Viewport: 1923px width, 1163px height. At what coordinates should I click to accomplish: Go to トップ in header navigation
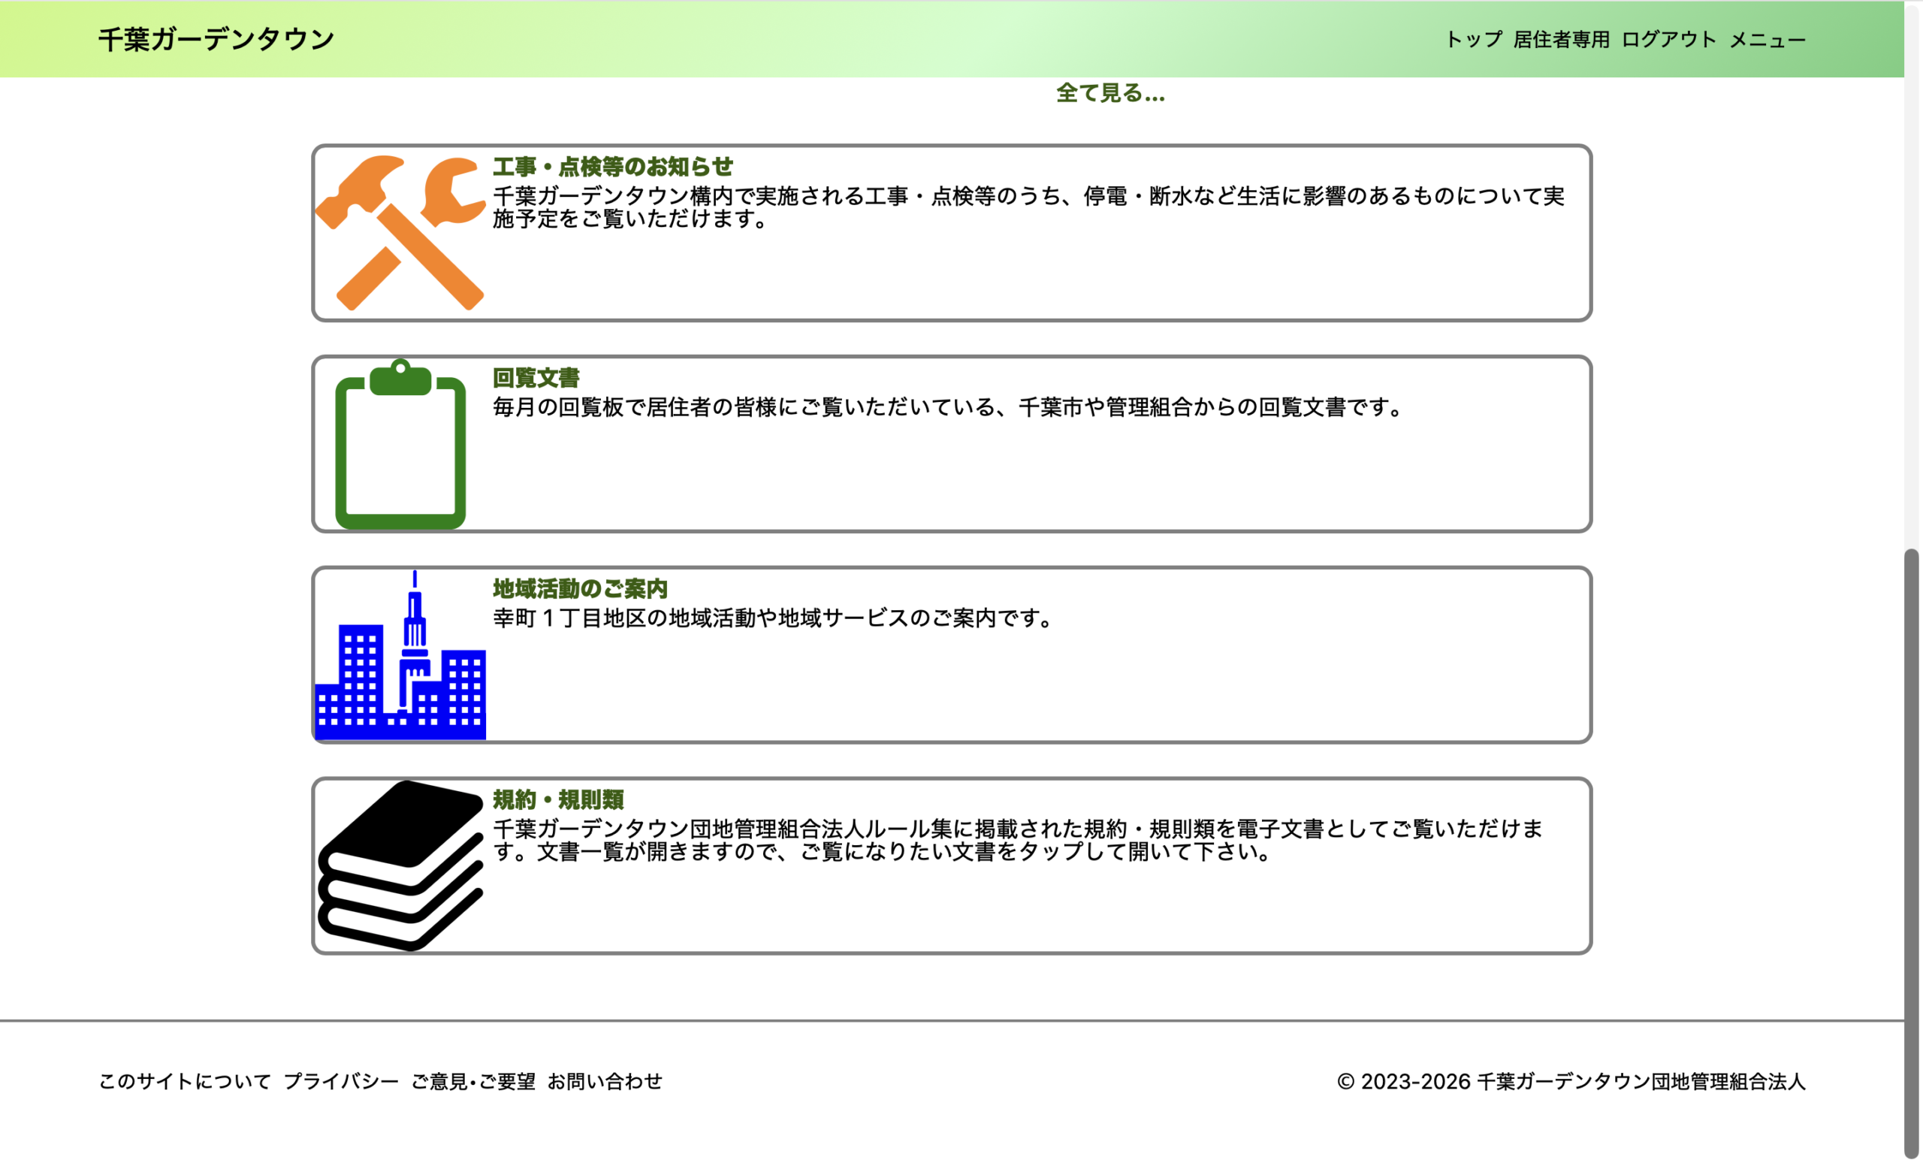click(x=1473, y=39)
